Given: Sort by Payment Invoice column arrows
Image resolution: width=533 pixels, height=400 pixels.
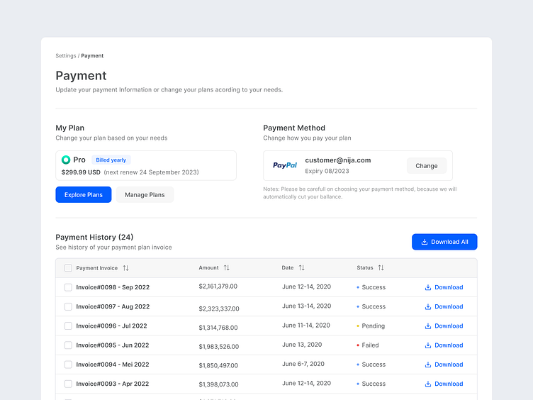Looking at the screenshot, I should click(125, 268).
